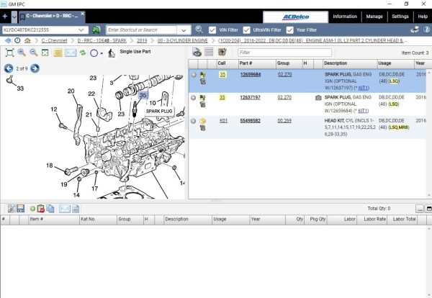432x298 pixels.
Task: Click the print icon above parts list
Action: tap(197, 53)
